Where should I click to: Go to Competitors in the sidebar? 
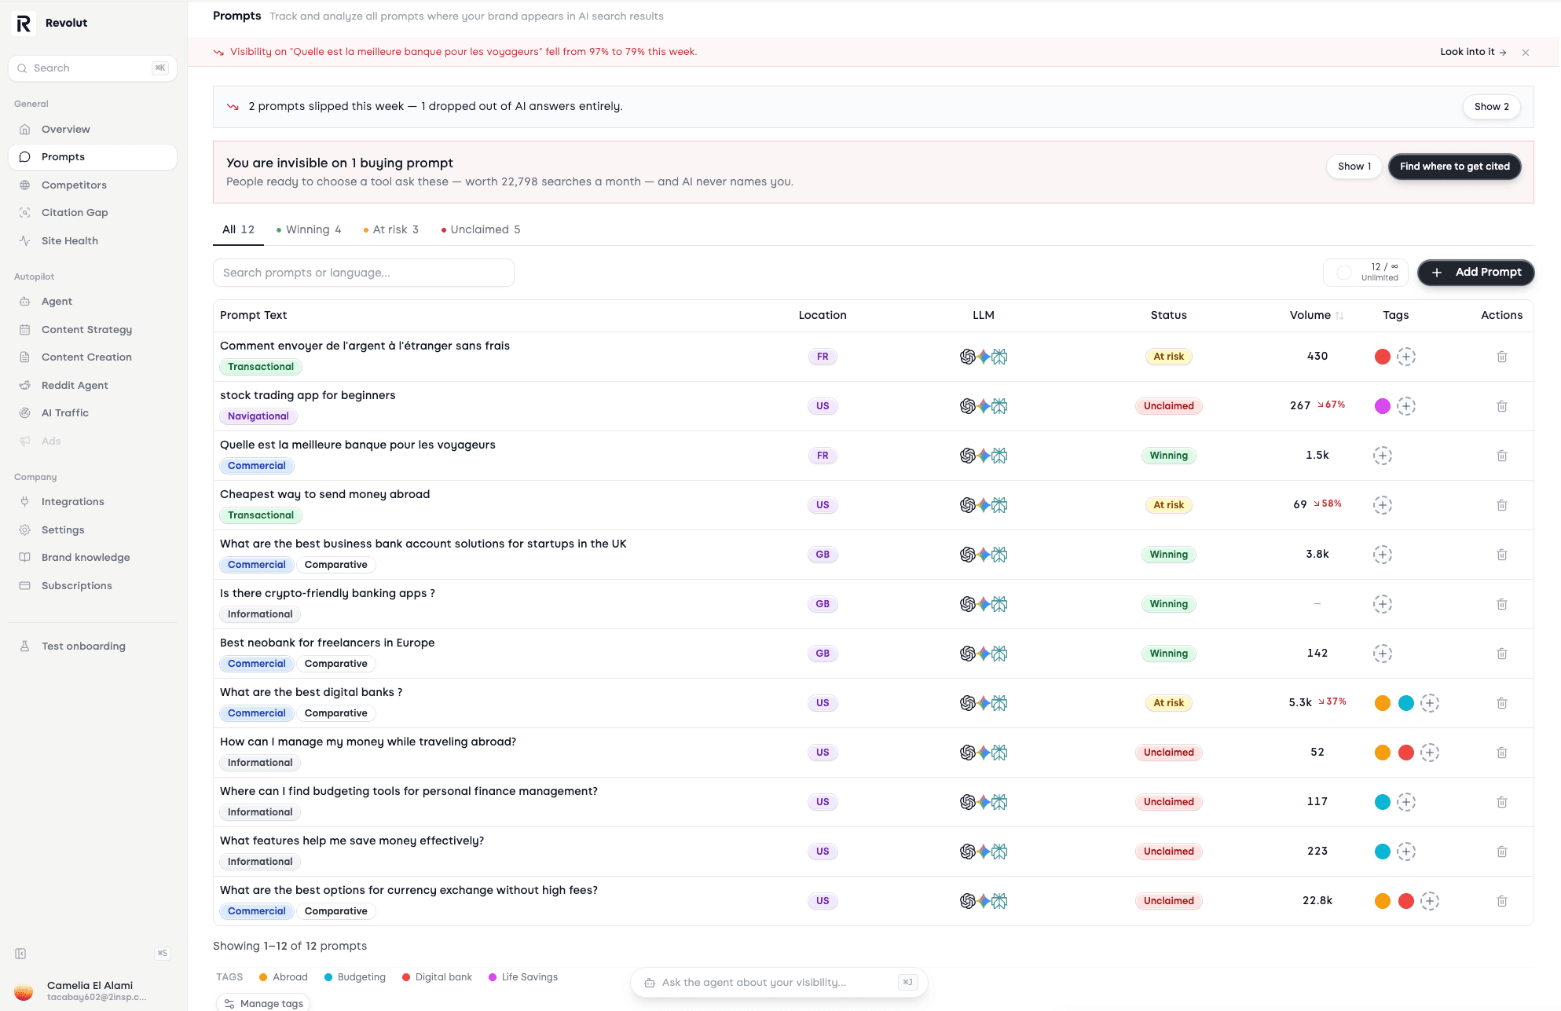[93, 185]
